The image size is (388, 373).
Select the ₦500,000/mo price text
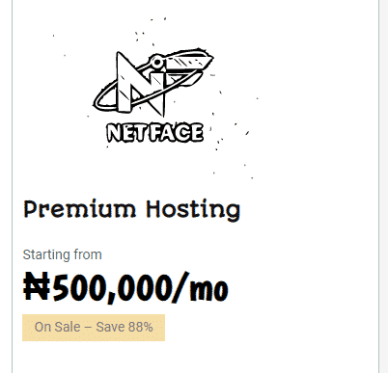click(x=125, y=287)
